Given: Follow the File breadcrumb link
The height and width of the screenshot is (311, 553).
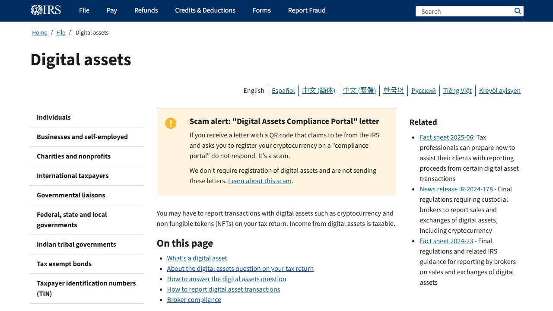Looking at the screenshot, I should pyautogui.click(x=61, y=32).
